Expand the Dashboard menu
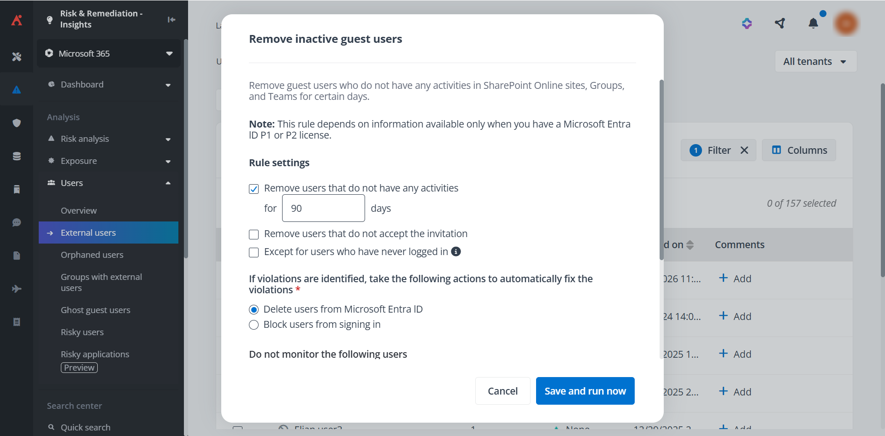Image resolution: width=885 pixels, height=436 pixels. [109, 85]
